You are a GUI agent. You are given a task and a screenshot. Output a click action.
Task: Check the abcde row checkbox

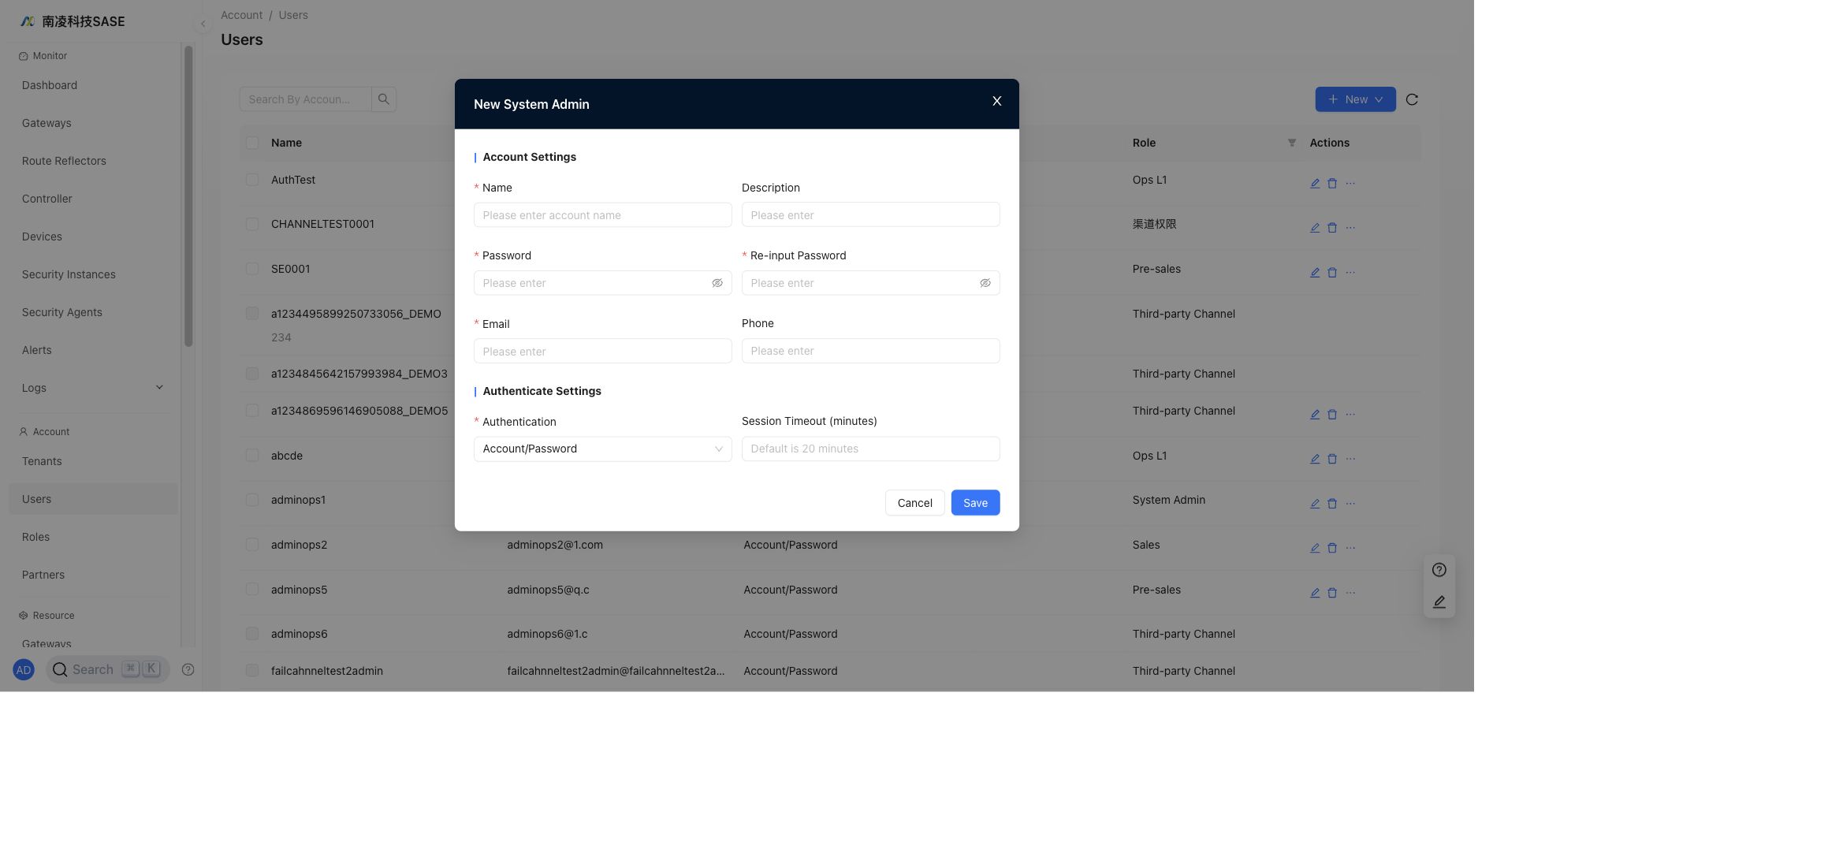(251, 456)
